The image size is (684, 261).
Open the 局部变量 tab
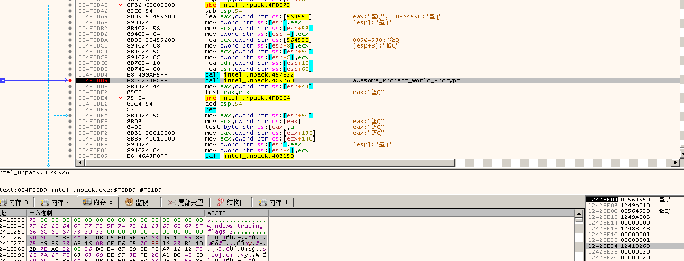point(185,202)
